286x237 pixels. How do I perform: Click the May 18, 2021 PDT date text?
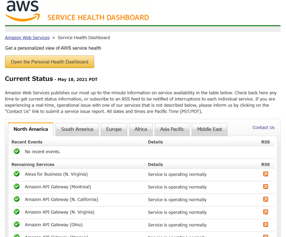[x=78, y=79]
